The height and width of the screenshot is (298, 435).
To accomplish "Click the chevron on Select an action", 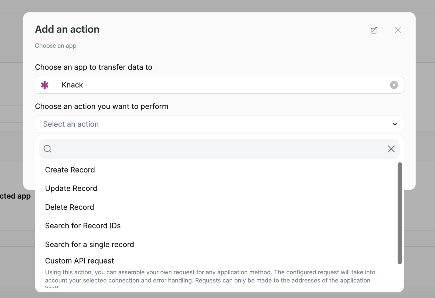I will [x=395, y=124].
